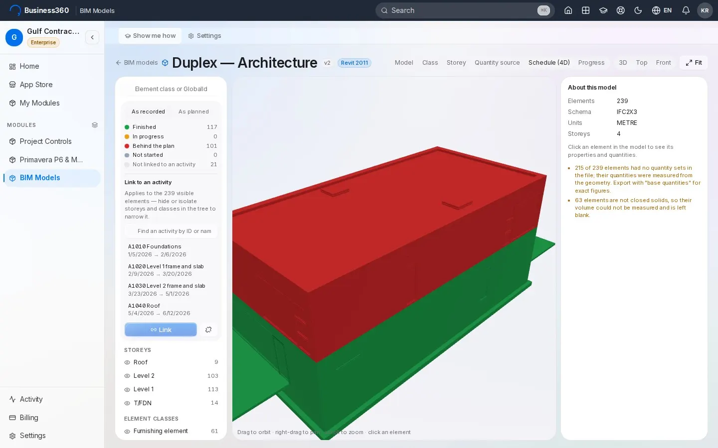Switch to 3D camera view
The width and height of the screenshot is (718, 448).
[623, 63]
